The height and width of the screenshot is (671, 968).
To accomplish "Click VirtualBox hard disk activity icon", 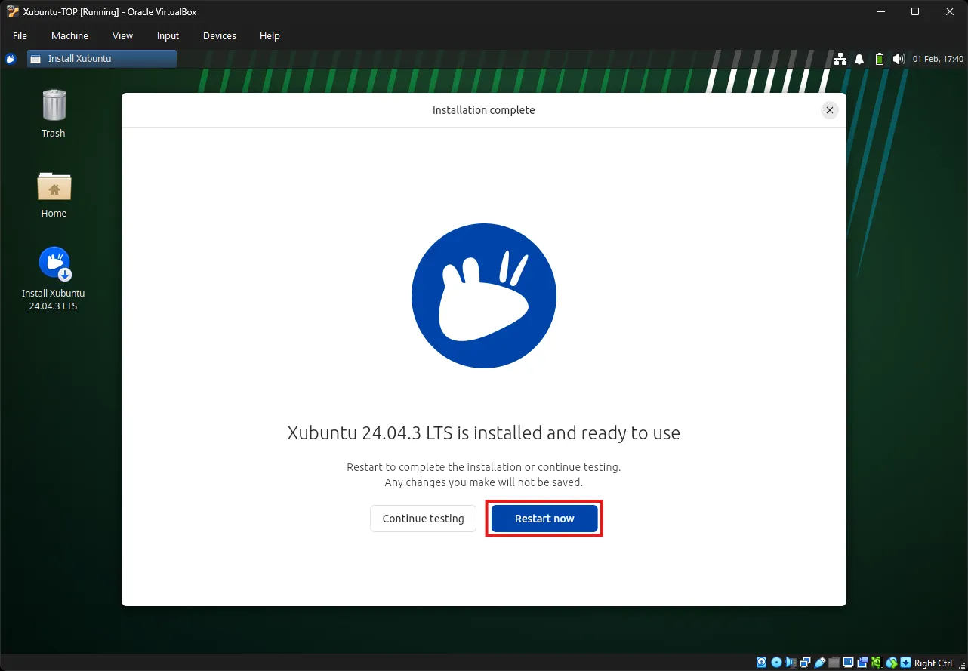I will point(761,663).
